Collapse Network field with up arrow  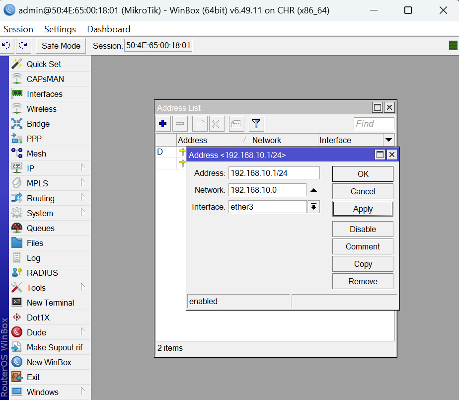pyautogui.click(x=313, y=190)
